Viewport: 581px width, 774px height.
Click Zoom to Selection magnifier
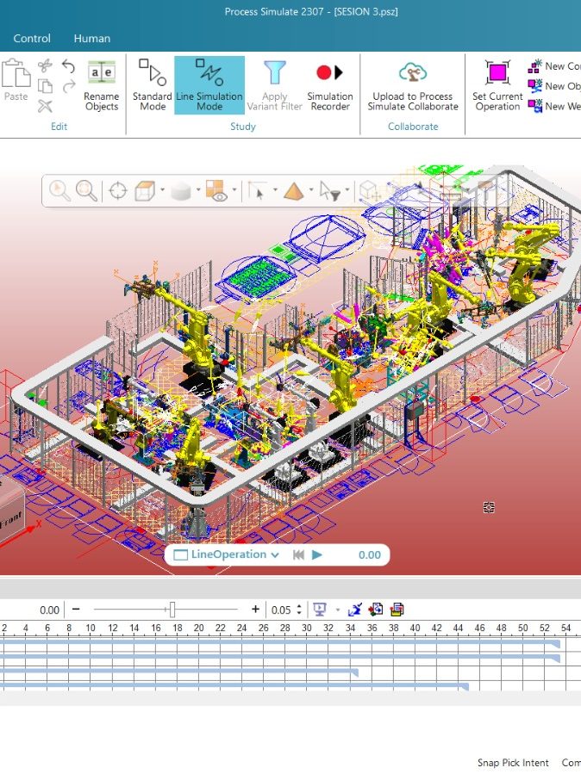(x=59, y=190)
